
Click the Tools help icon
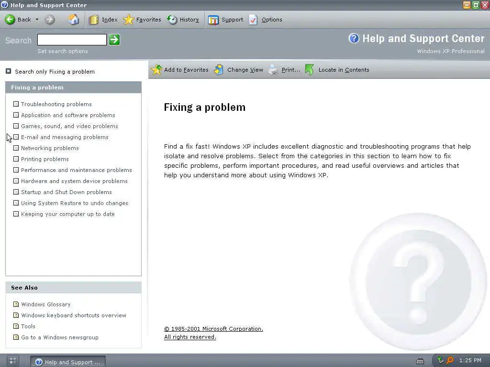coord(16,326)
